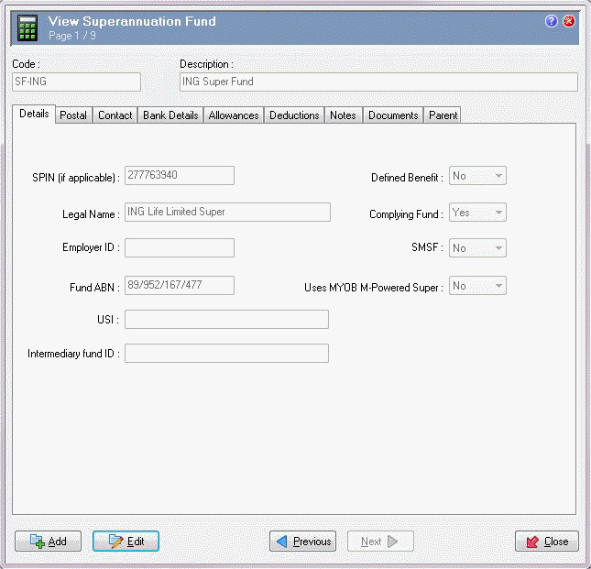This screenshot has height=569, width=591.
Task: Go to Previous superannuation fund record
Action: (x=303, y=542)
